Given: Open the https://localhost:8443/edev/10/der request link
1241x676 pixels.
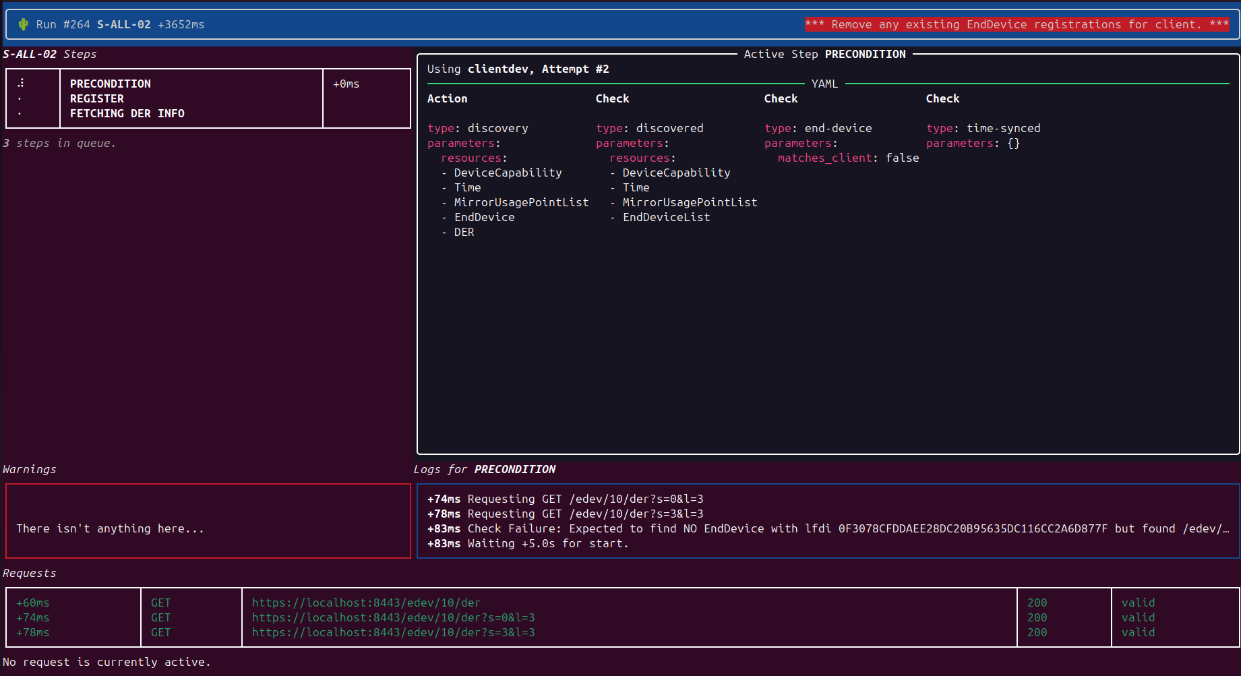Looking at the screenshot, I should coord(366,602).
